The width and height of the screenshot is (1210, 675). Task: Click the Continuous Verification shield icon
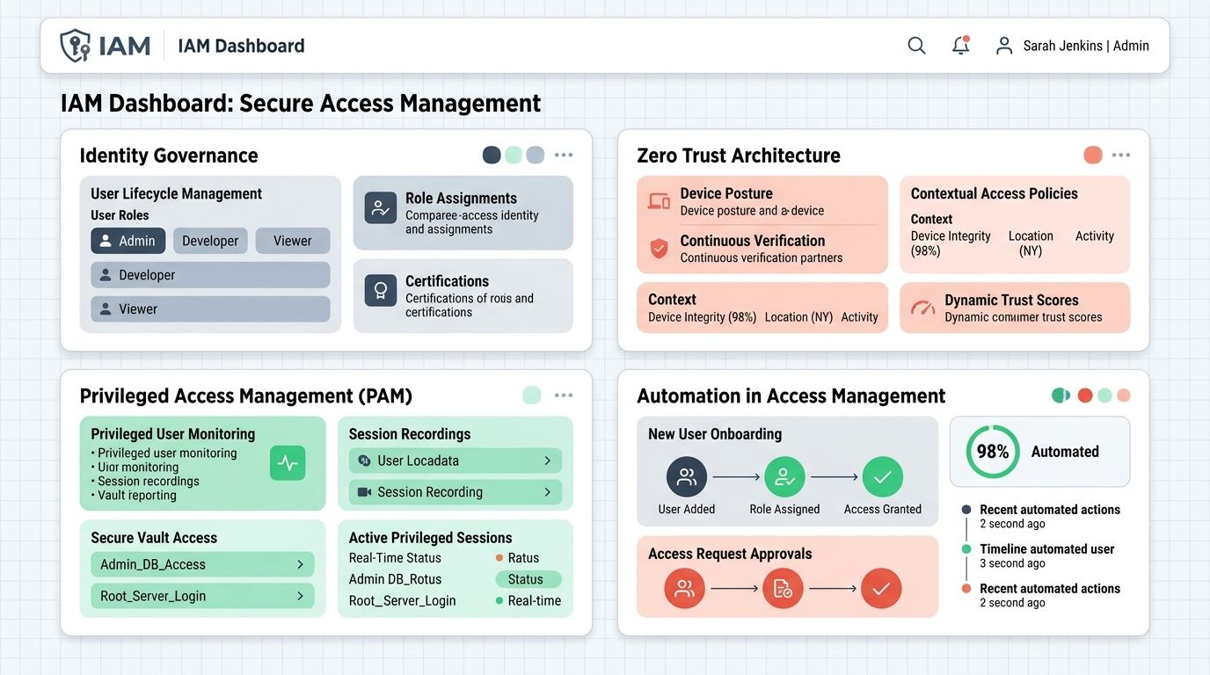[659, 248]
